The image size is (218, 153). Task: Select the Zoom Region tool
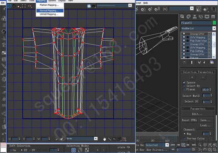114,139
